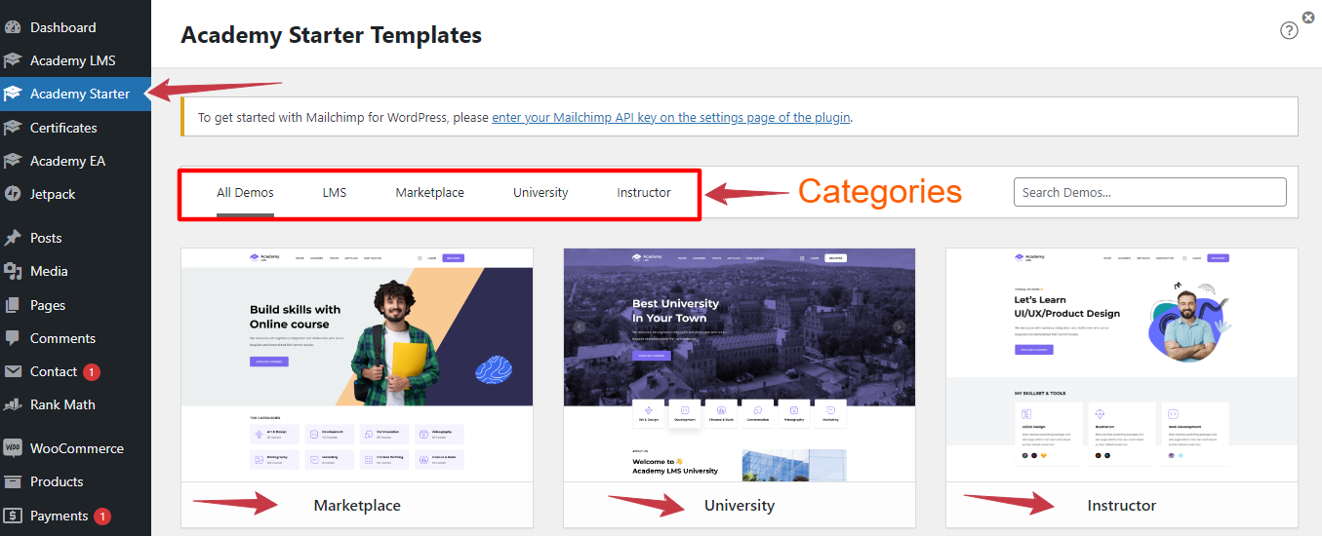The width and height of the screenshot is (1322, 536).
Task: Dismiss the overlay with the X icon
Action: tap(1308, 17)
